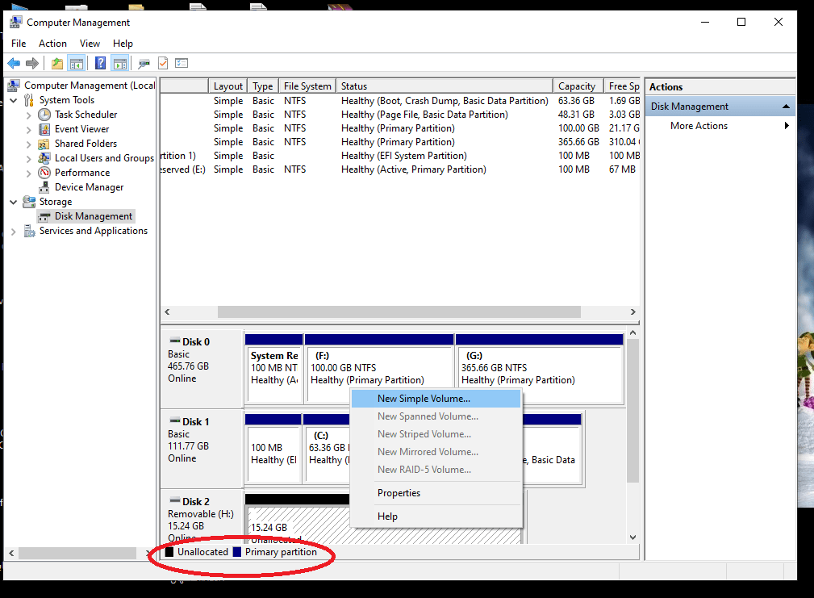Sort volumes by the Capacity column header
The image size is (814, 598).
coord(576,86)
